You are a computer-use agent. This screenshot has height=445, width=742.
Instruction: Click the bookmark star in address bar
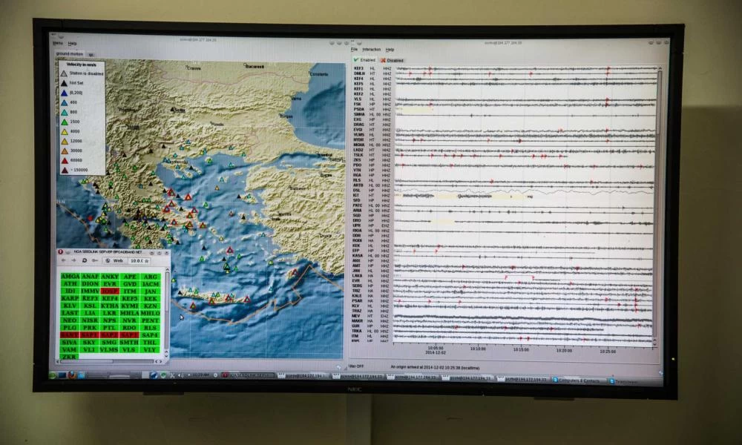[147, 260]
